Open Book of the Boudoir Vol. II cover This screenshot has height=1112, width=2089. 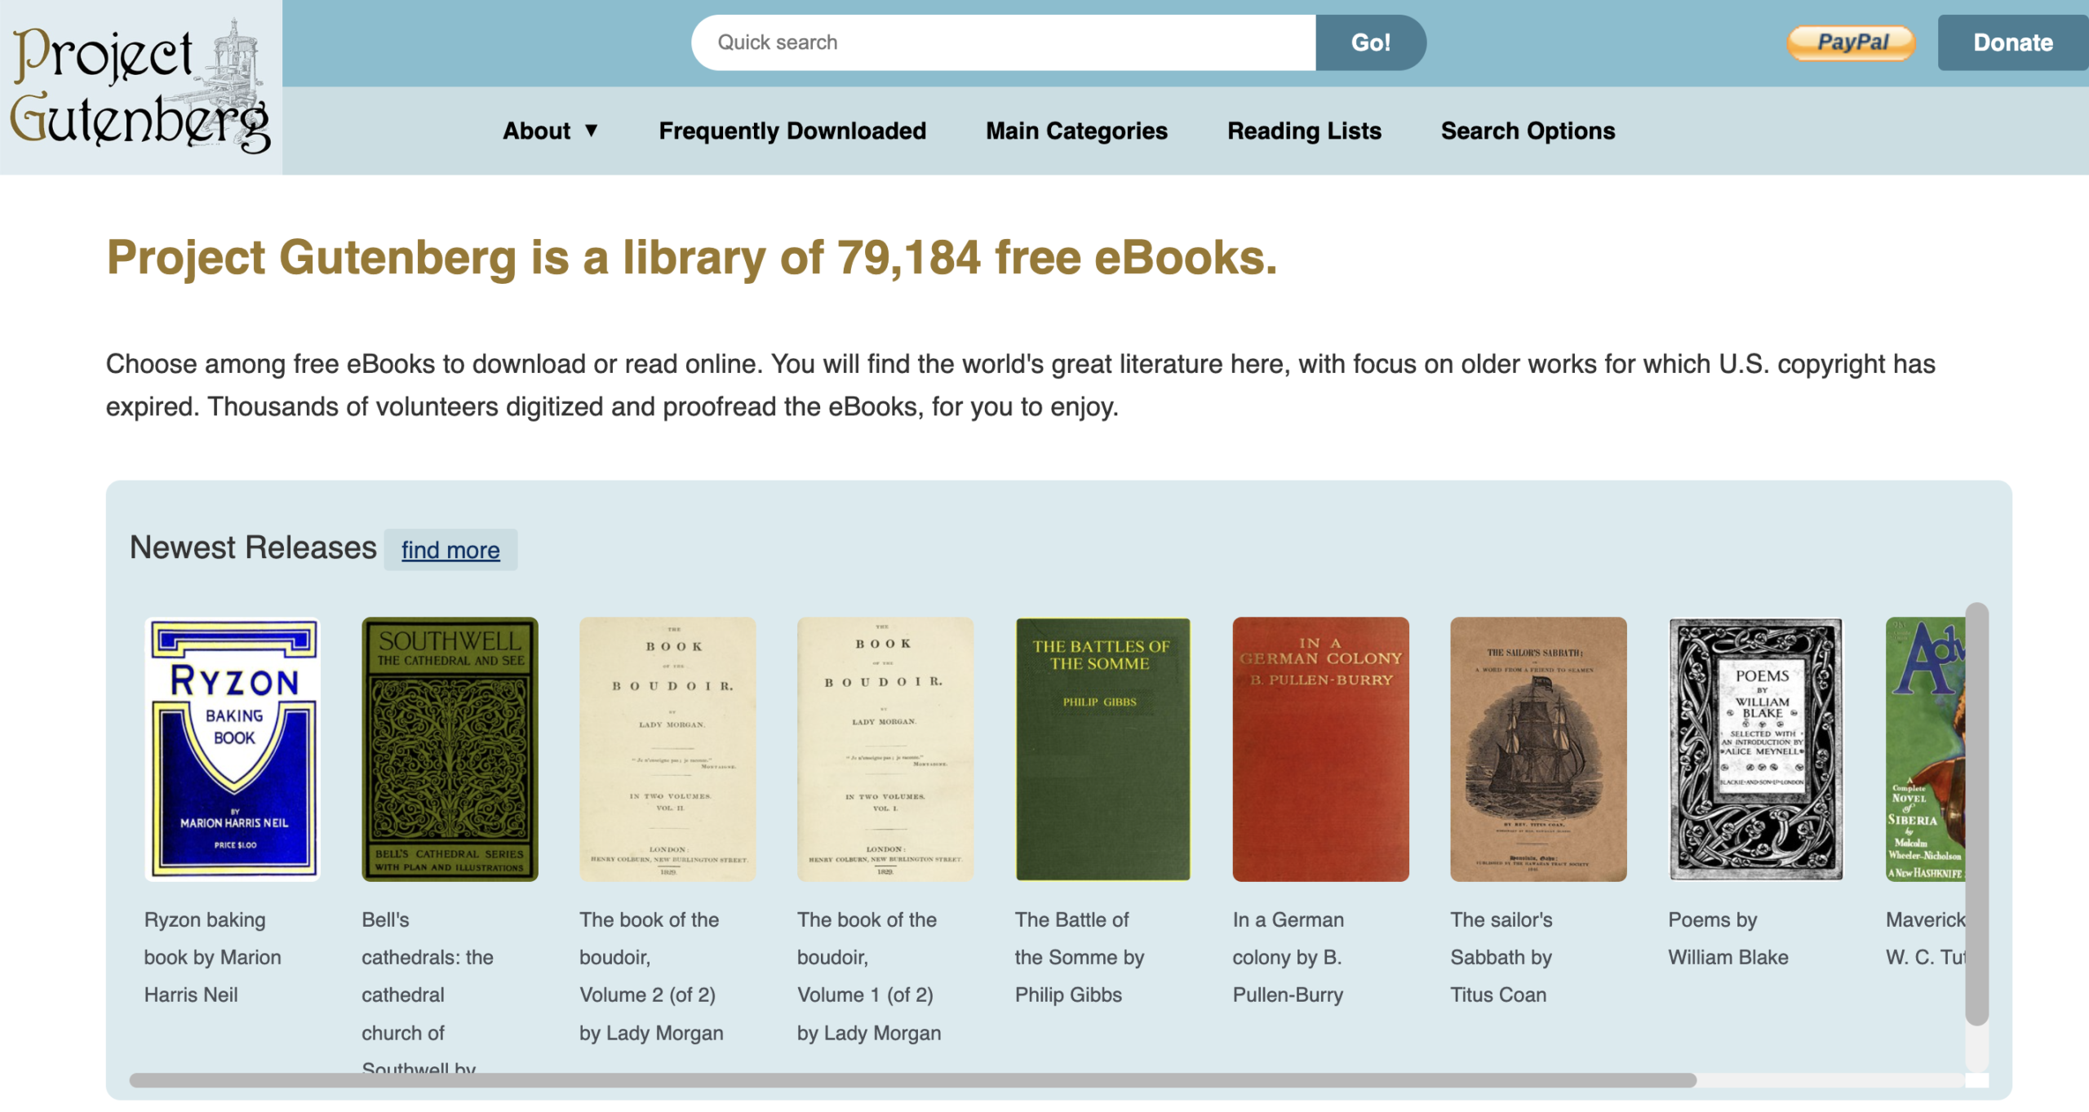click(x=668, y=749)
